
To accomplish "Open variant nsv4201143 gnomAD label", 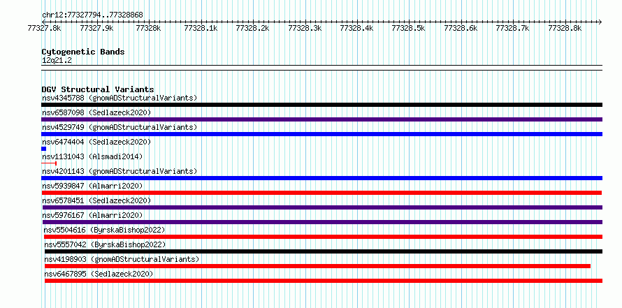I will (x=120, y=171).
